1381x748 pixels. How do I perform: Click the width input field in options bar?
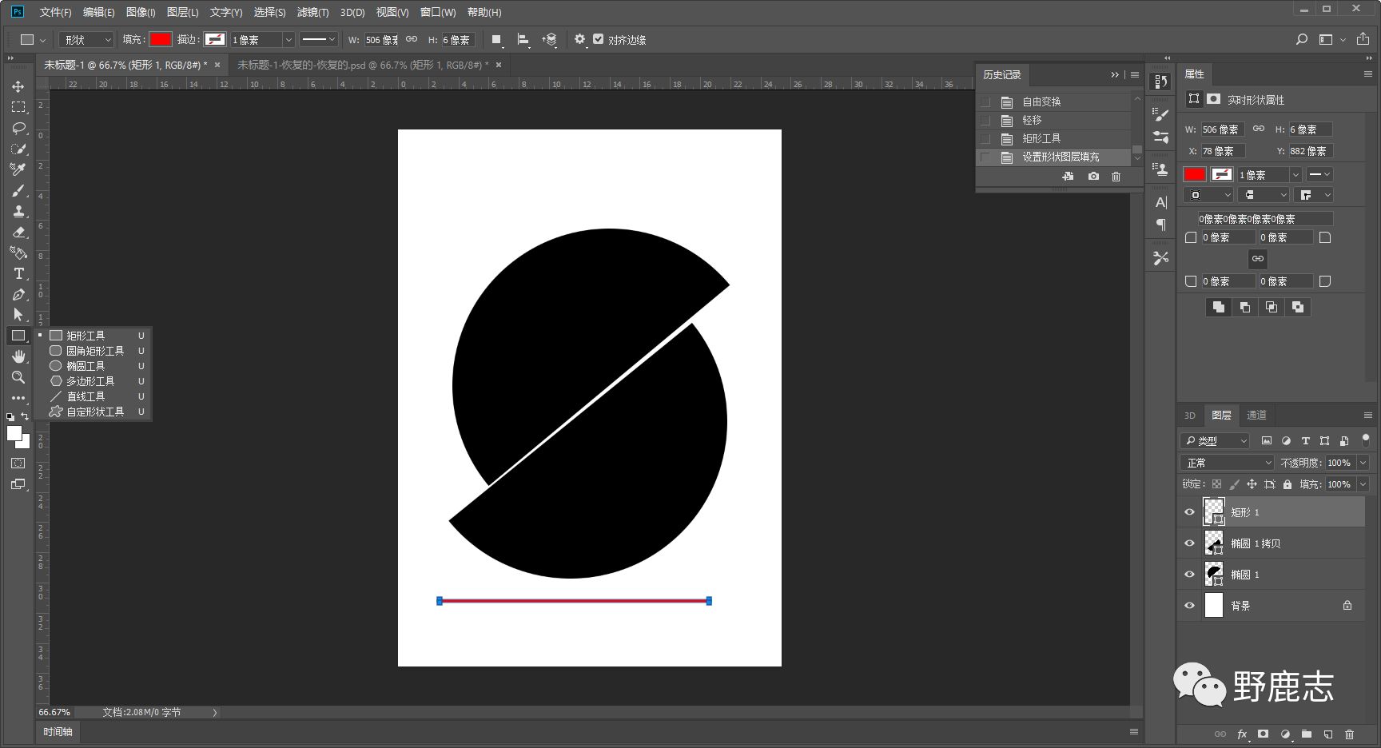coord(381,40)
